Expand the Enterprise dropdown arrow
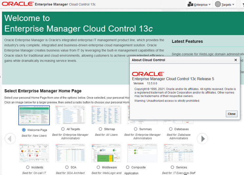 (x=210, y=5)
